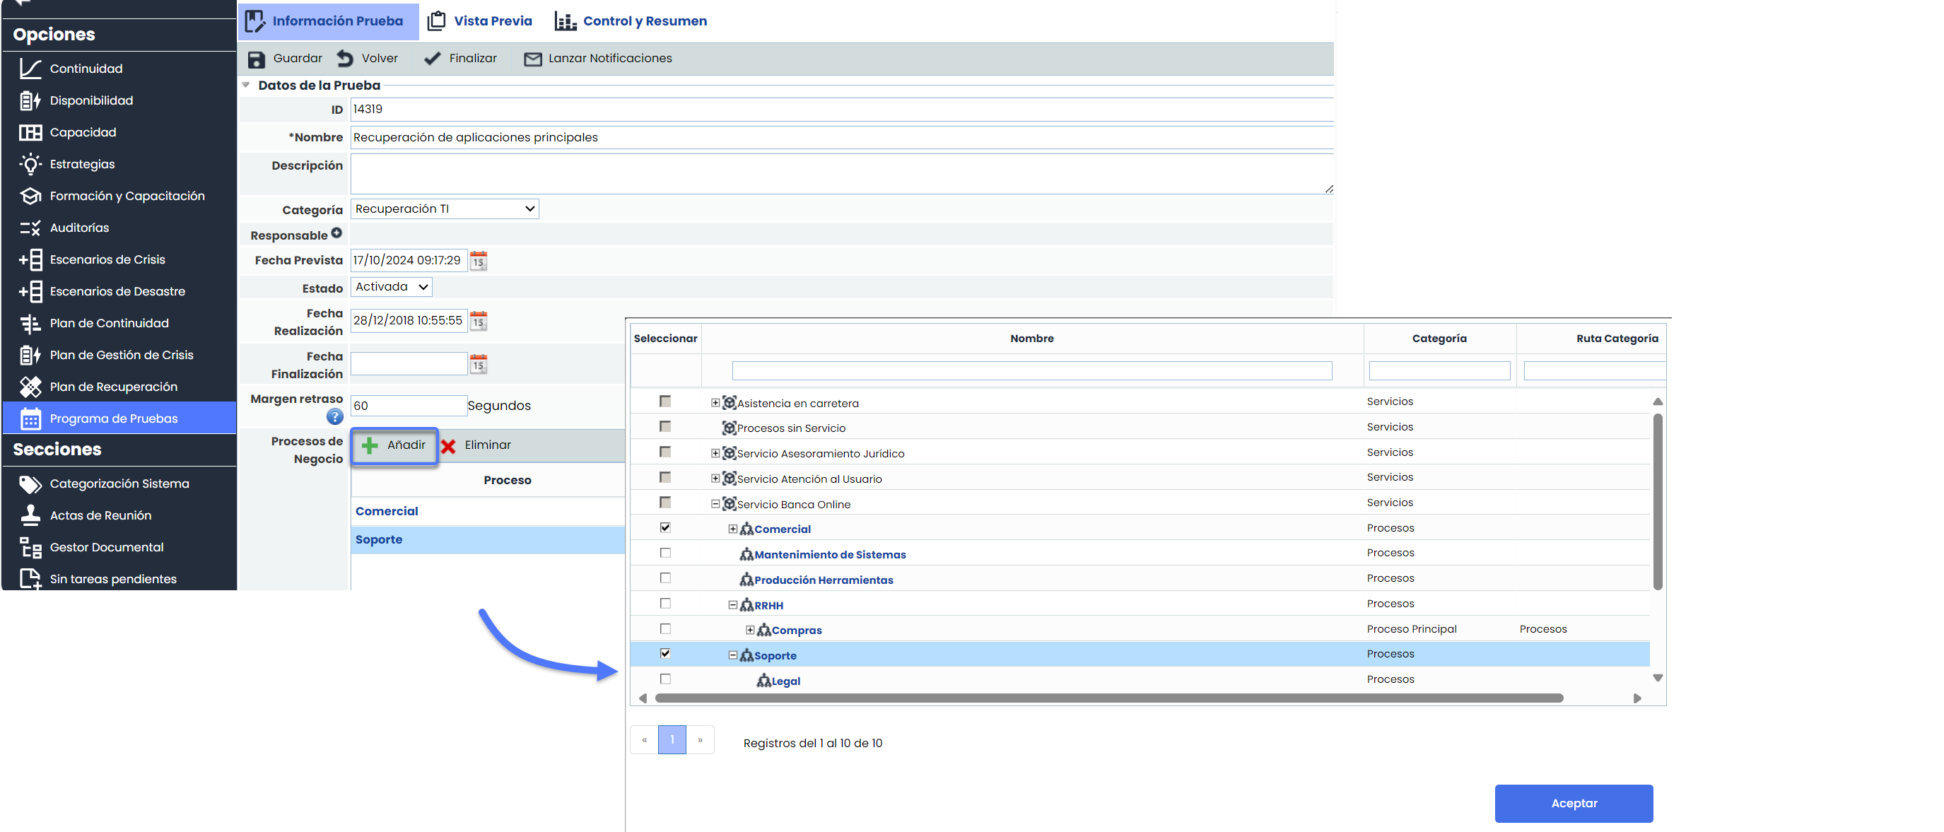Open the Estado dropdown showing Activada
1944x832 pixels.
point(391,286)
